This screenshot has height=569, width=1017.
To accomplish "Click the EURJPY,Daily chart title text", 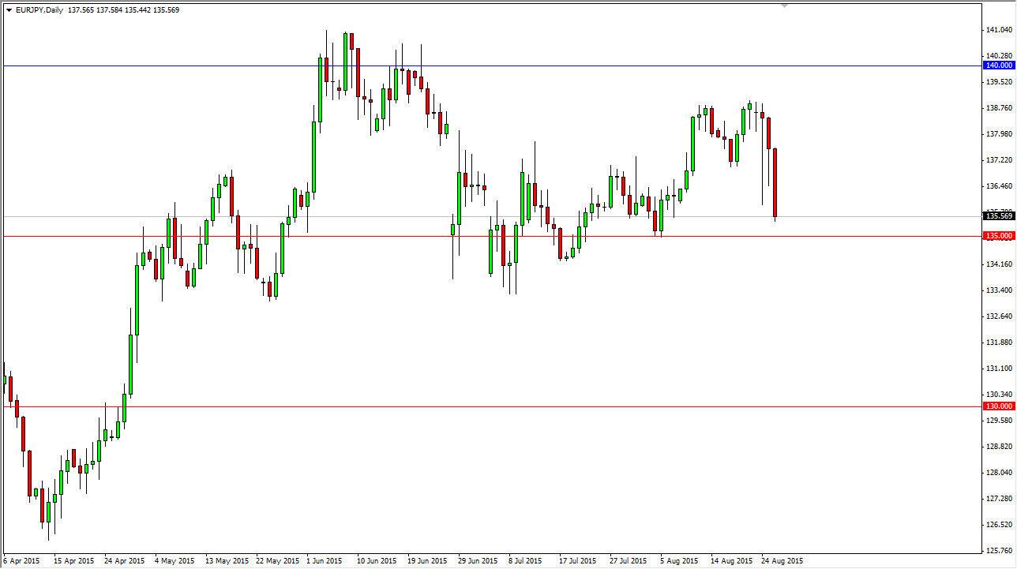I will (36, 9).
